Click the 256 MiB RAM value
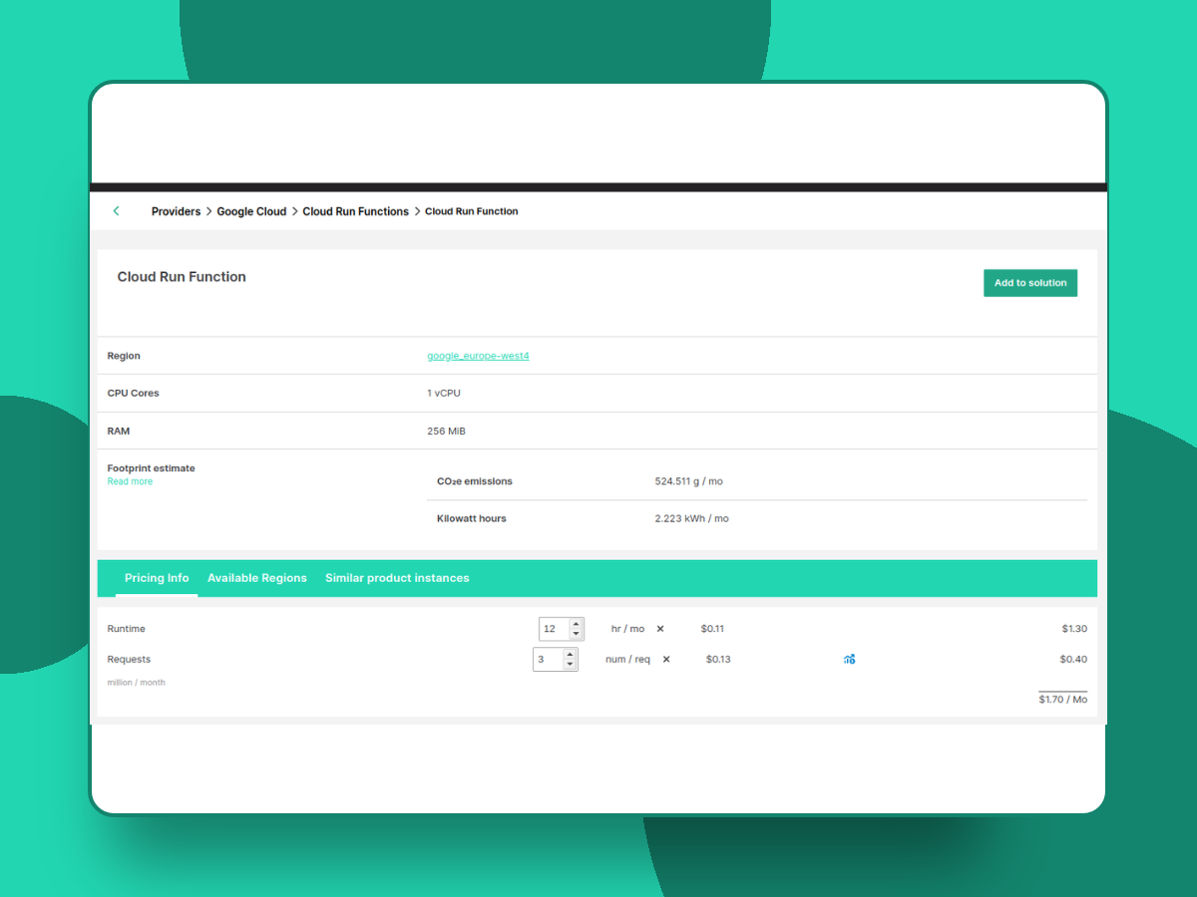This screenshot has height=897, width=1197. click(x=446, y=432)
